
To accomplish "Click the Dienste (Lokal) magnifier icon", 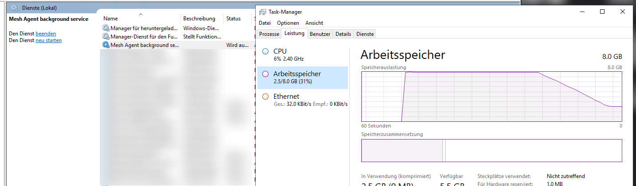I will (x=15, y=8).
